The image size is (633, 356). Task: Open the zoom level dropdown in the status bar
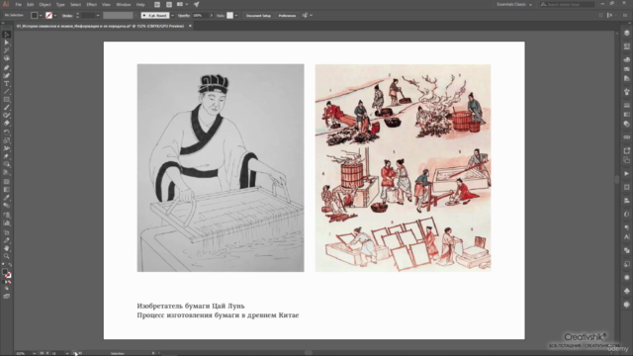pos(34,353)
